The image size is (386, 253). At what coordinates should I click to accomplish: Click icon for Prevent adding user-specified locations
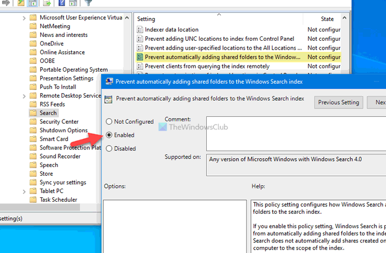pos(140,48)
